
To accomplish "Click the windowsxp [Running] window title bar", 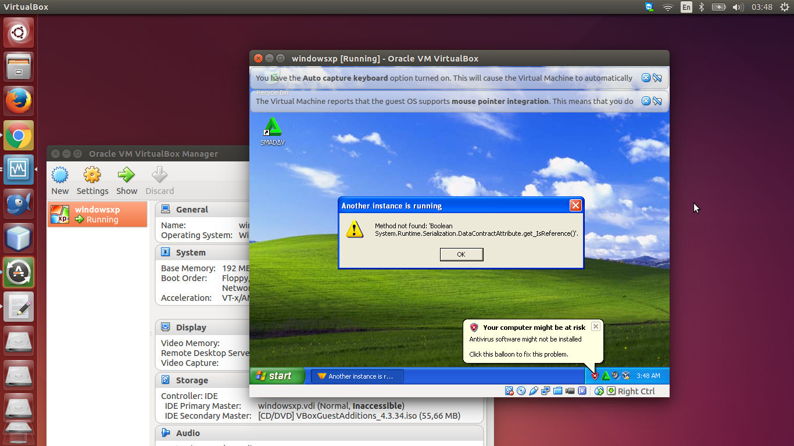I will 459,58.
